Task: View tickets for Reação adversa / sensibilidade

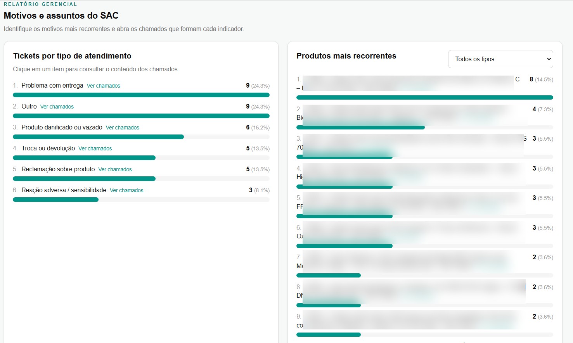Action: click(126, 190)
